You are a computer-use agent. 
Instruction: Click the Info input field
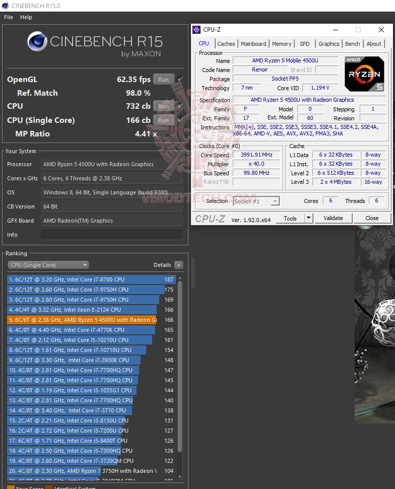(x=112, y=235)
